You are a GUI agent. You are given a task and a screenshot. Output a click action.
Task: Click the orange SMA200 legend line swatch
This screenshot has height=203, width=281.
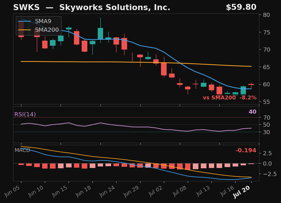click(x=25, y=30)
